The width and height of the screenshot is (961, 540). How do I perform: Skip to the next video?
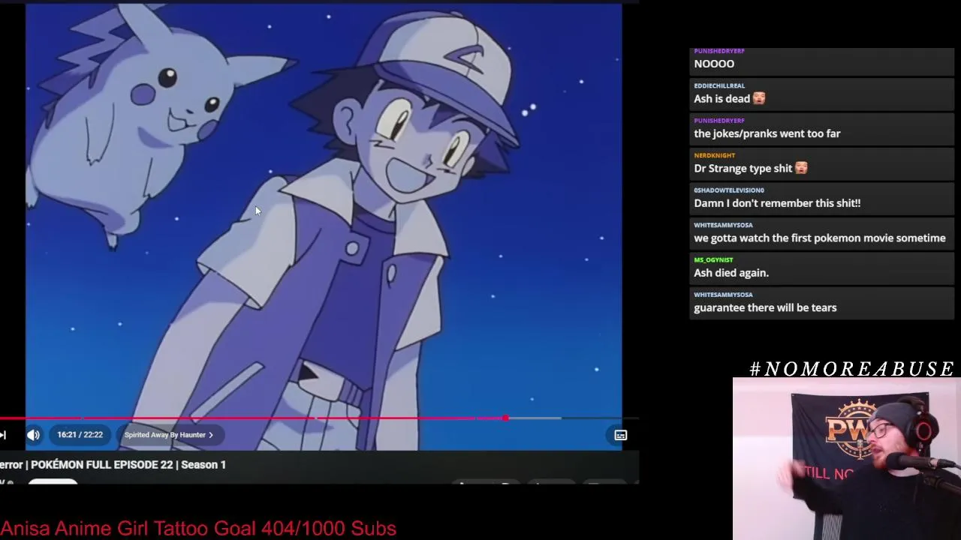coord(3,435)
